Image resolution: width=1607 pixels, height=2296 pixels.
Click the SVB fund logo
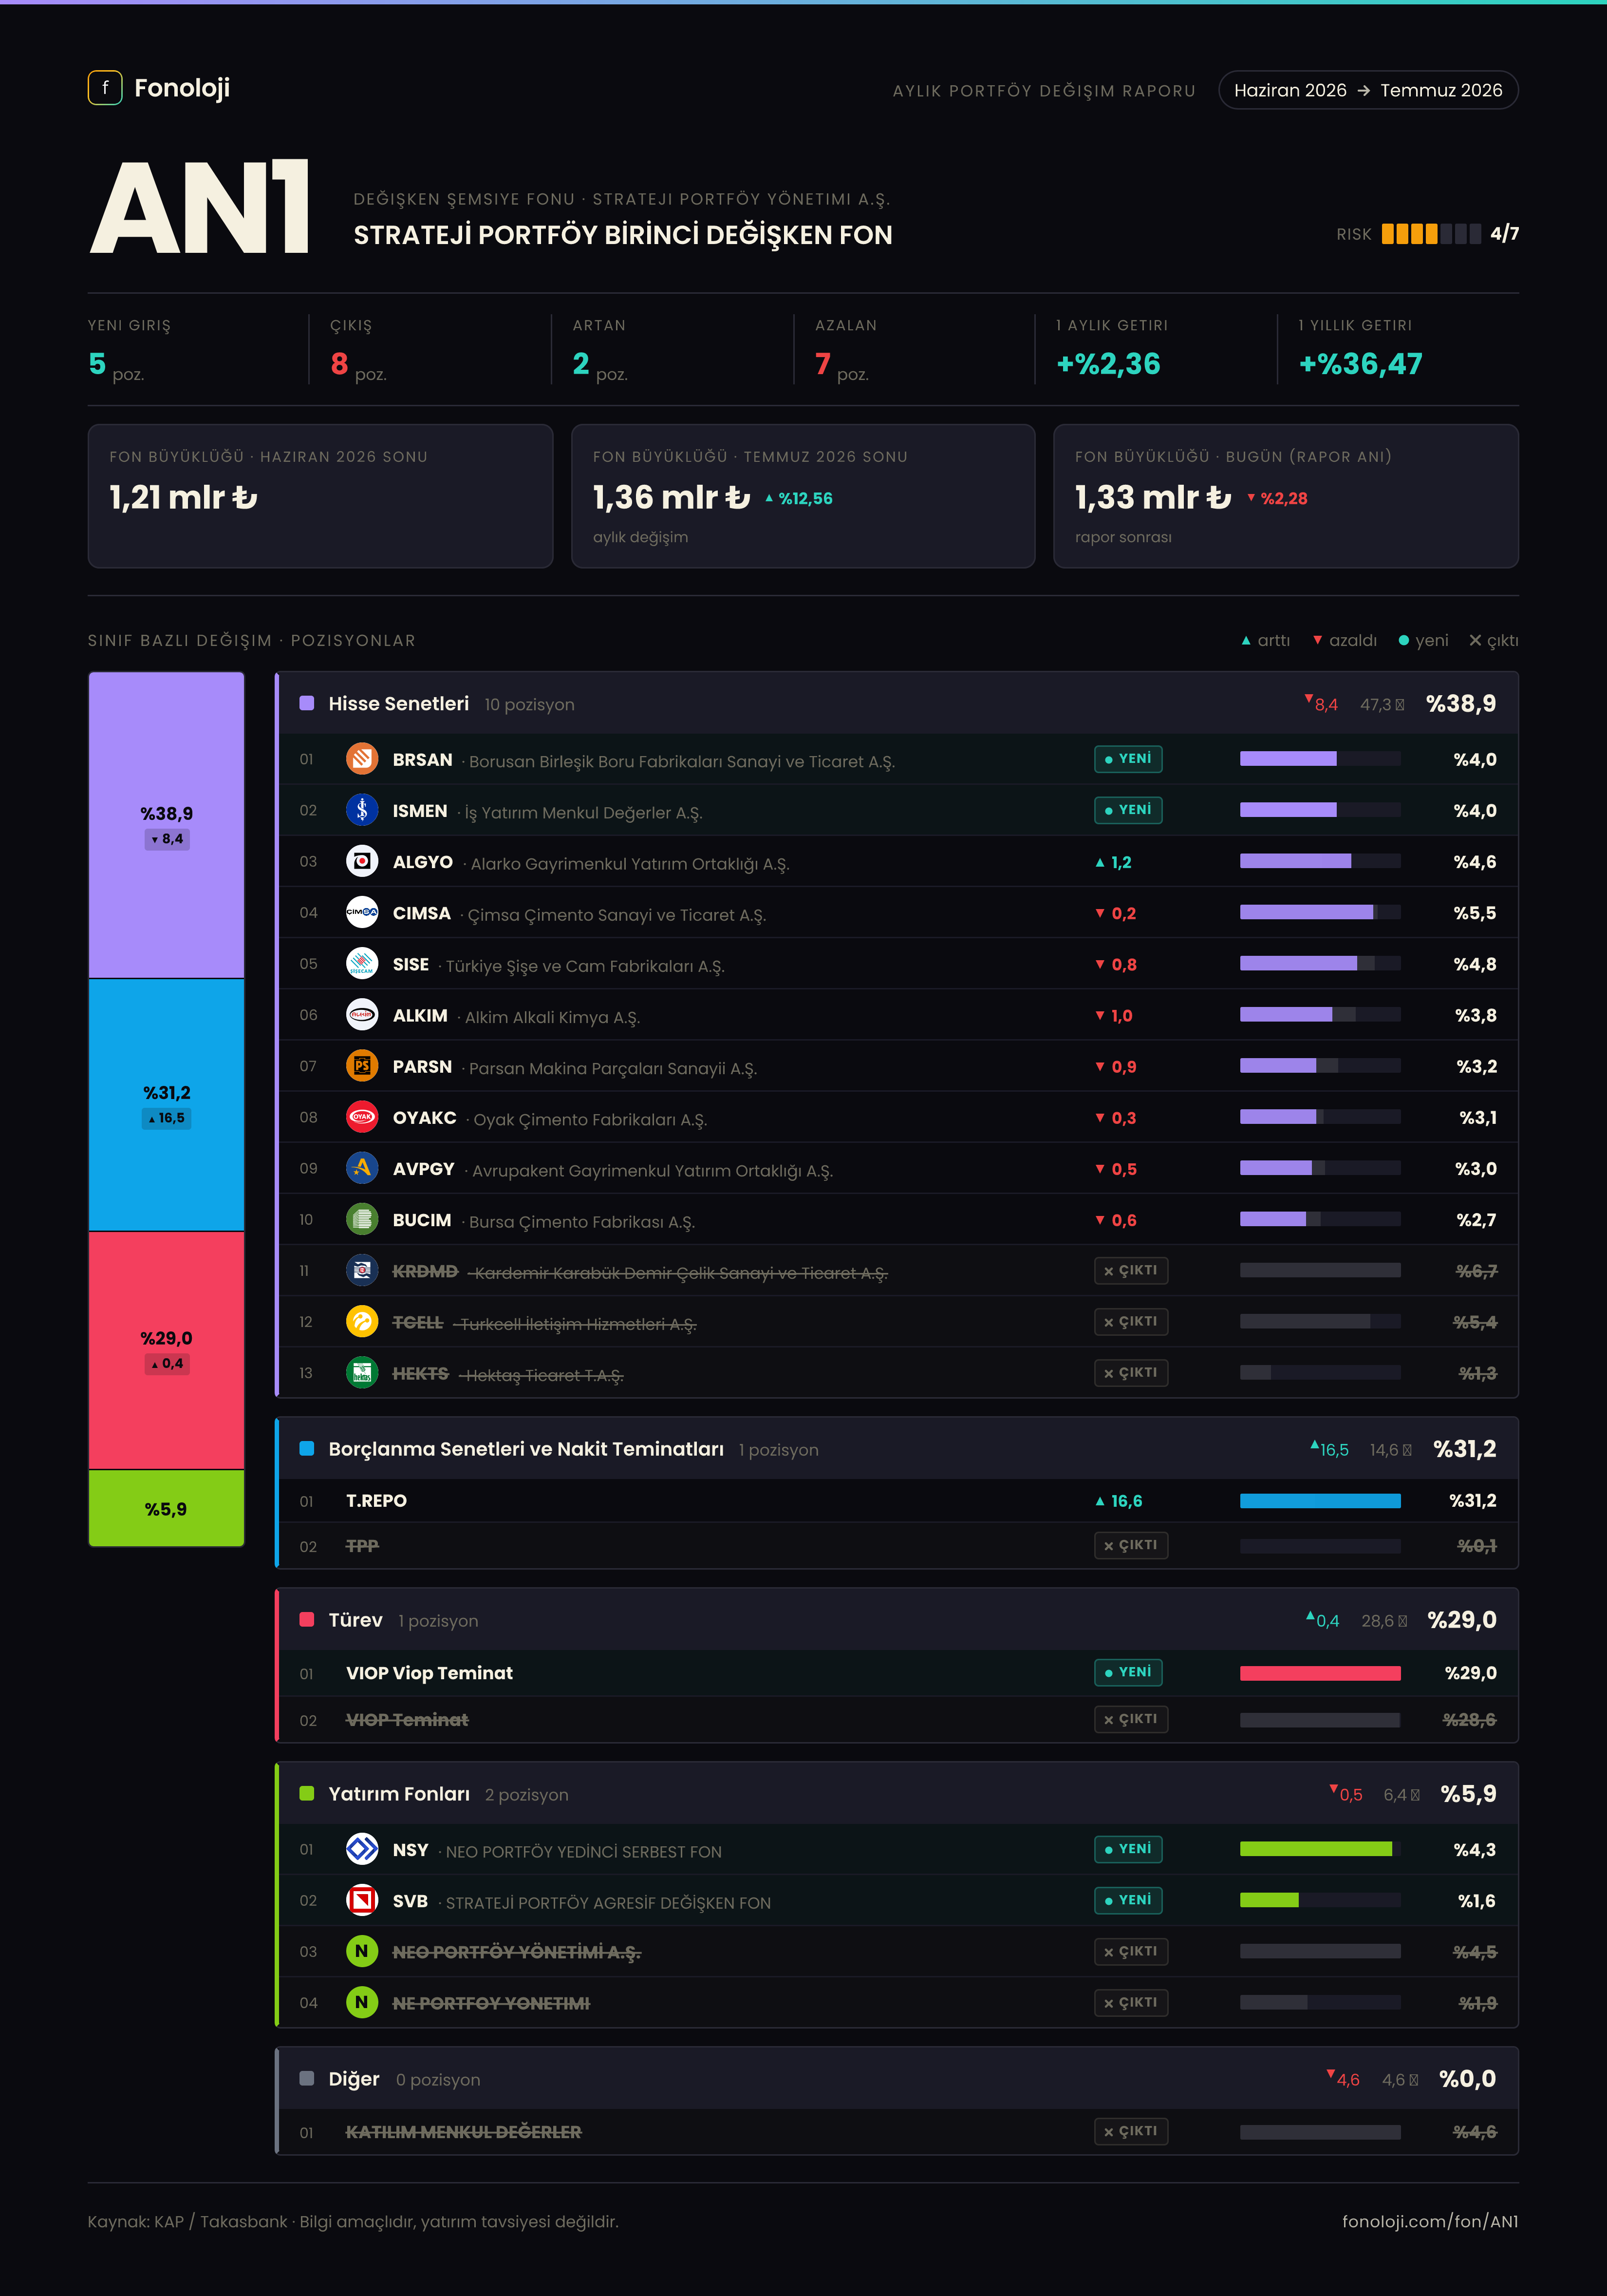[x=362, y=1900]
